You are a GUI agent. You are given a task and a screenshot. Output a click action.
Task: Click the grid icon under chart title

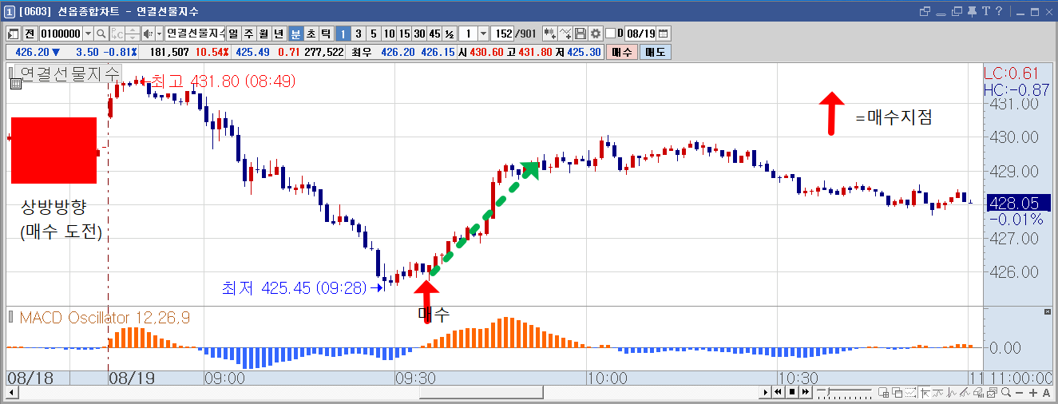(15, 82)
